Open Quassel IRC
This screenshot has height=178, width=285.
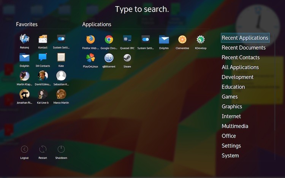pos(127,42)
